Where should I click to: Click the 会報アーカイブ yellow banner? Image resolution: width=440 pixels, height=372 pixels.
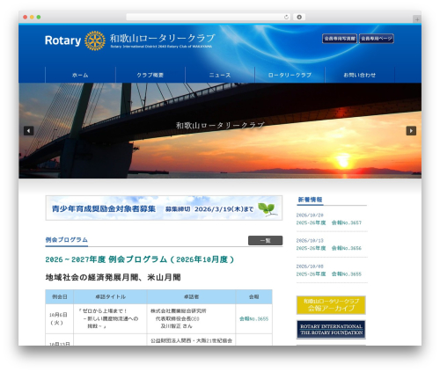point(331,305)
